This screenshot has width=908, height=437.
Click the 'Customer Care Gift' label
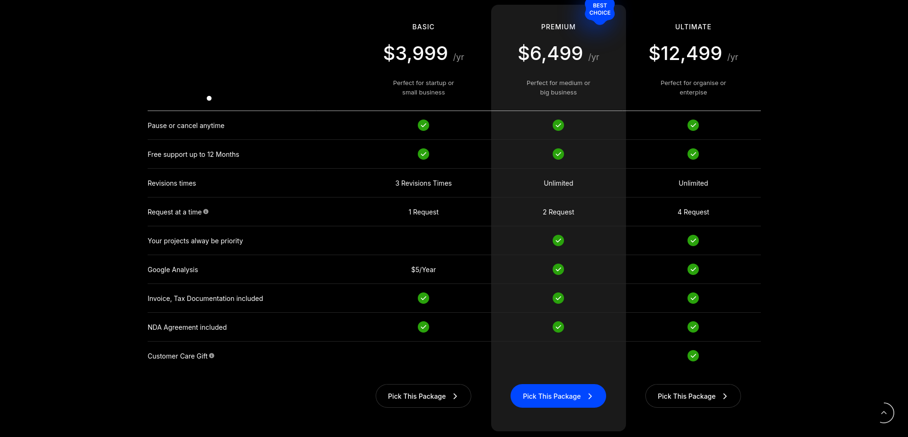(177, 356)
